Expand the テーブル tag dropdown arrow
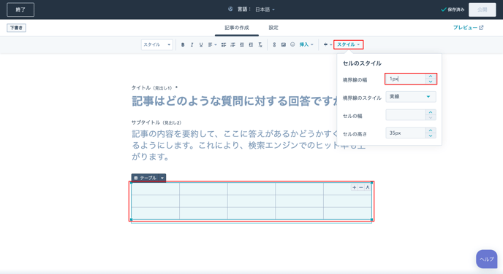This screenshot has height=274, width=503. click(162, 178)
